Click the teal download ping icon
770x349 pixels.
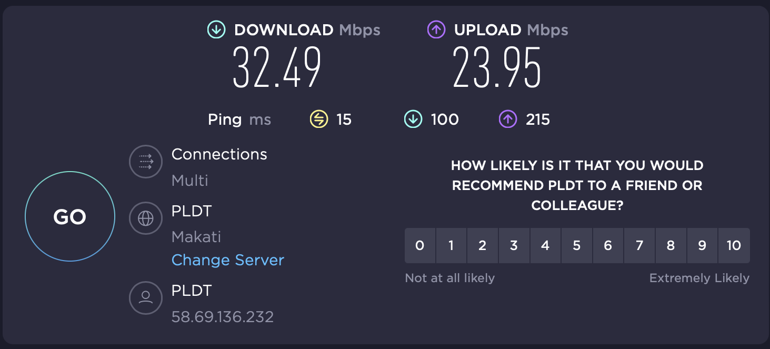click(x=413, y=119)
